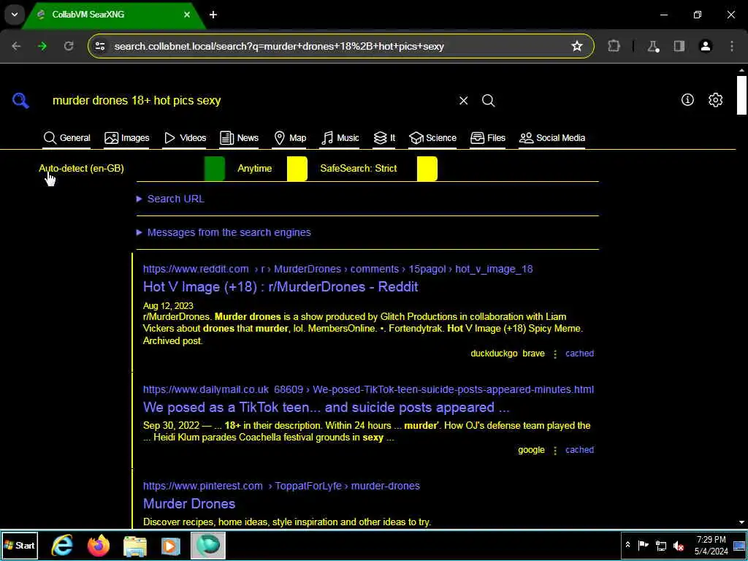Viewport: 748px width, 561px height.
Task: Open the TikTok teen Daily Mail result
Action: point(326,408)
